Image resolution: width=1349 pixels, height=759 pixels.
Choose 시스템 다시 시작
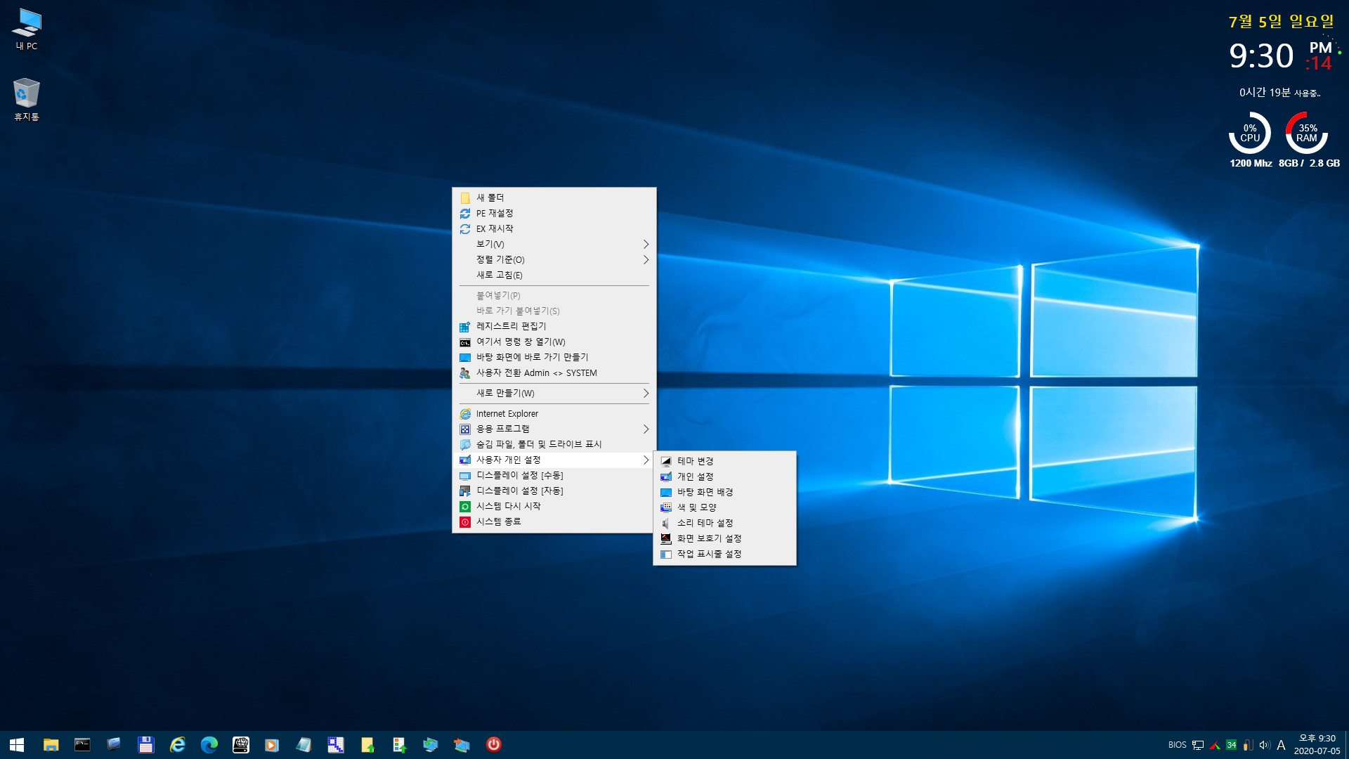pos(554,506)
